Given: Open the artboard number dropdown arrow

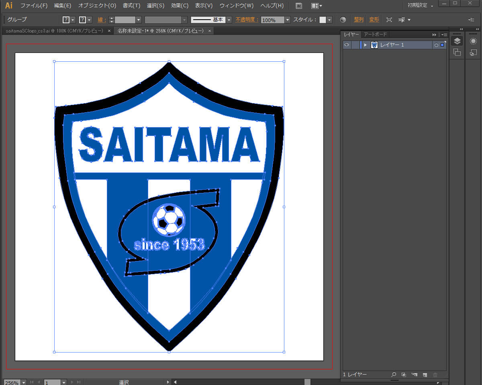Looking at the screenshot, I should (63, 383).
